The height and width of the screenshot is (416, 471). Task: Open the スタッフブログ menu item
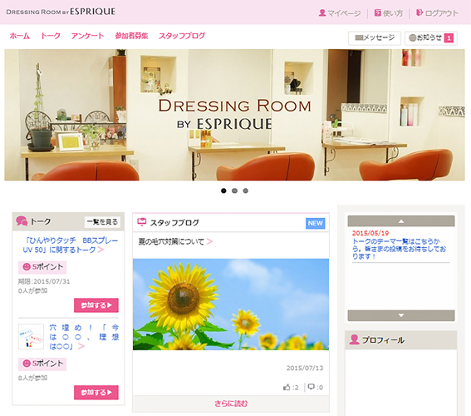coord(182,36)
